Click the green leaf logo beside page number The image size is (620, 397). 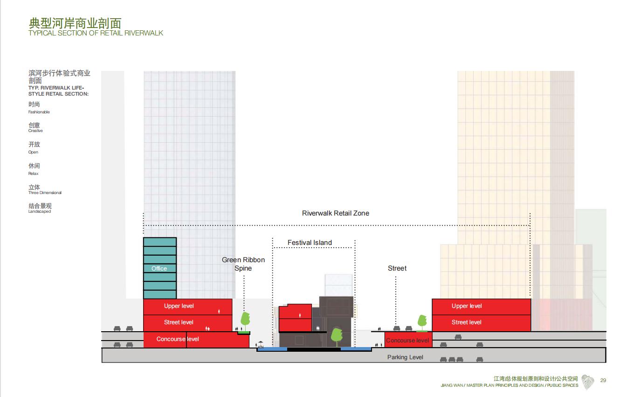click(x=588, y=382)
